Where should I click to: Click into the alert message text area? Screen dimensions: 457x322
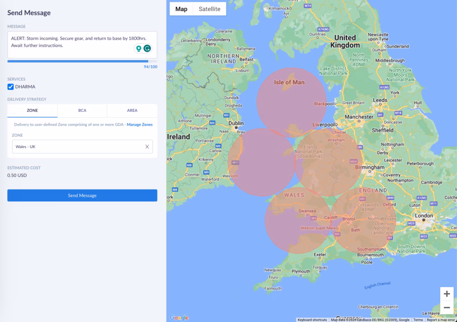tap(82, 45)
